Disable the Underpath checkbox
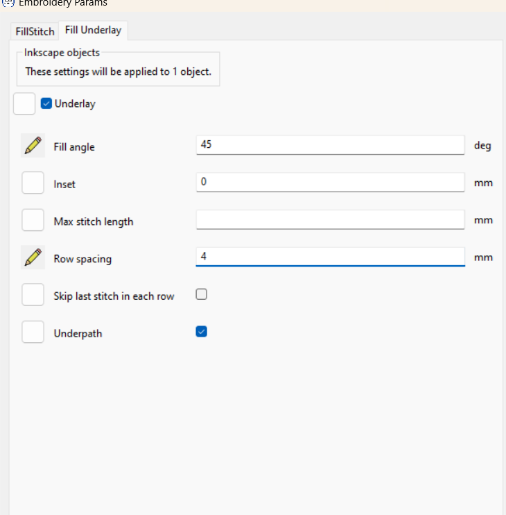This screenshot has height=515, width=506. pos(201,332)
